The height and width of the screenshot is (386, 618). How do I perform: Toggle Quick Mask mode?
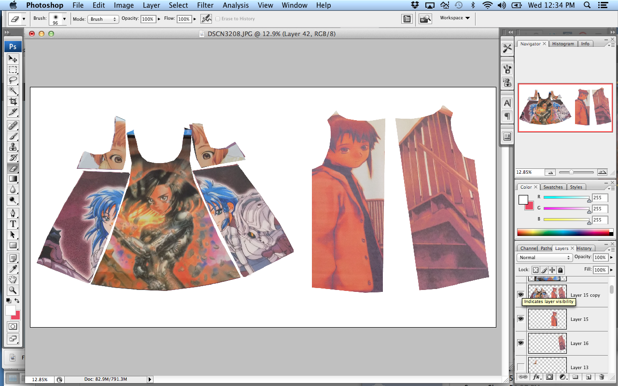click(13, 327)
